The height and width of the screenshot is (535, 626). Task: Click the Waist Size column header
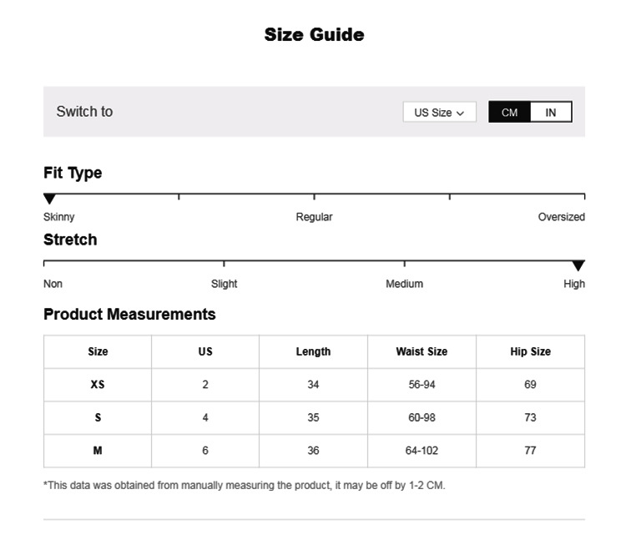click(x=422, y=351)
